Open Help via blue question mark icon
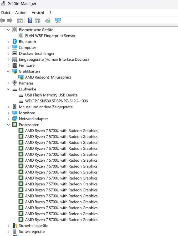This screenshot has height=236, width=178. pos(30,20)
